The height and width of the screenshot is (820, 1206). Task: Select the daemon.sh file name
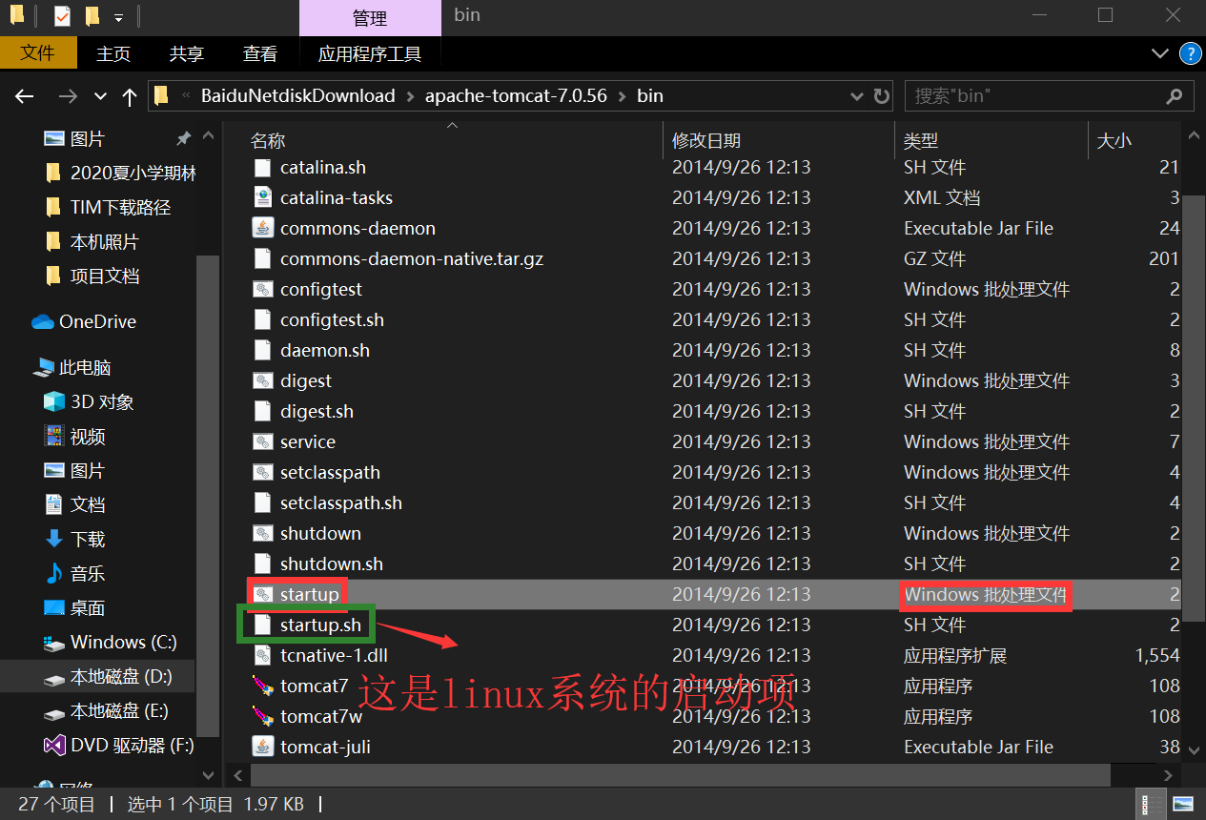click(325, 351)
